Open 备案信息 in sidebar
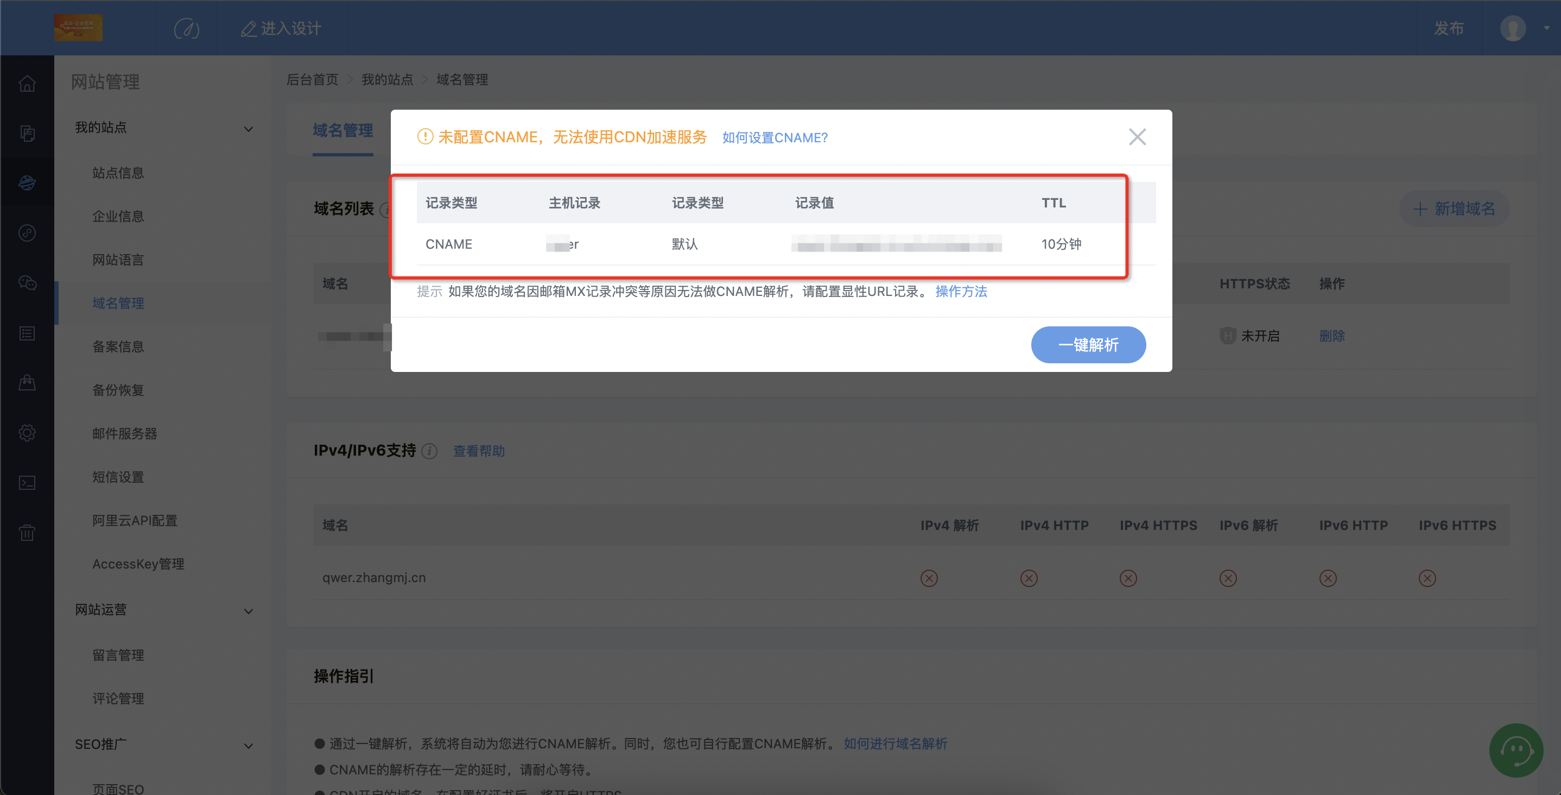 [118, 347]
